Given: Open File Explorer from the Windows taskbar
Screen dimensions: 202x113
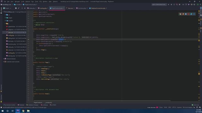Looking at the screenshot, I should point(28,111).
